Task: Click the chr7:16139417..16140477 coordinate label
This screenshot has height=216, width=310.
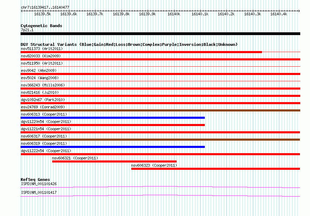Action: click(x=45, y=8)
